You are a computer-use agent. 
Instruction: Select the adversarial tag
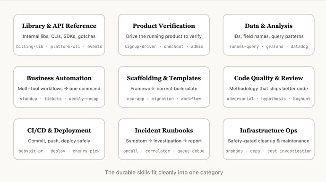tap(240, 99)
